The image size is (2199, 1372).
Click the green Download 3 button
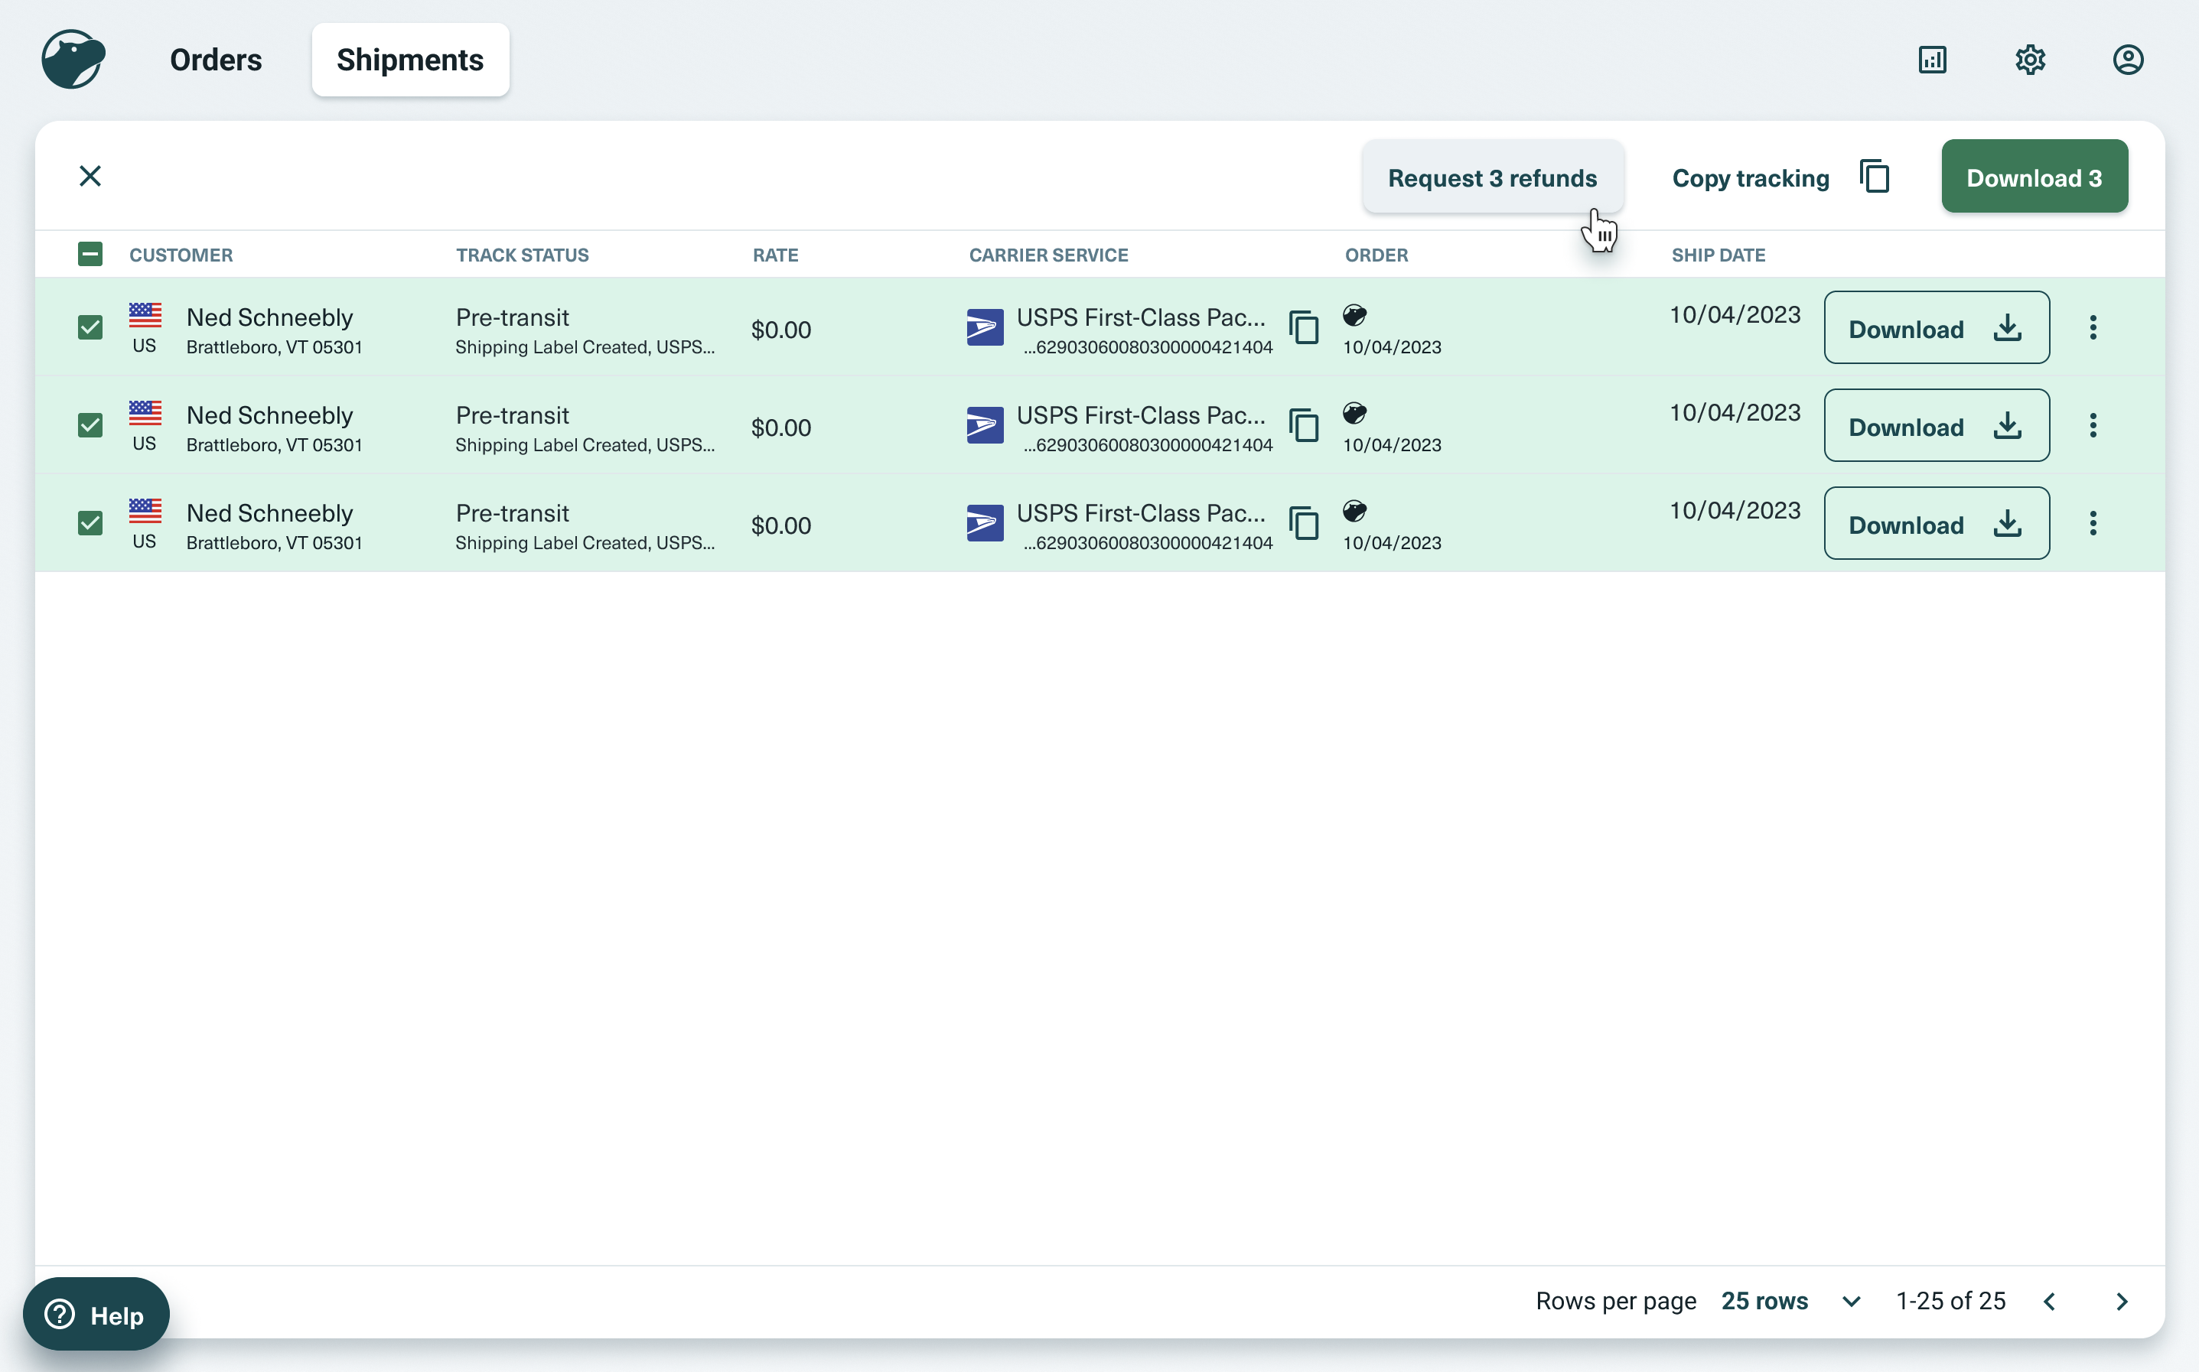pos(2034,176)
